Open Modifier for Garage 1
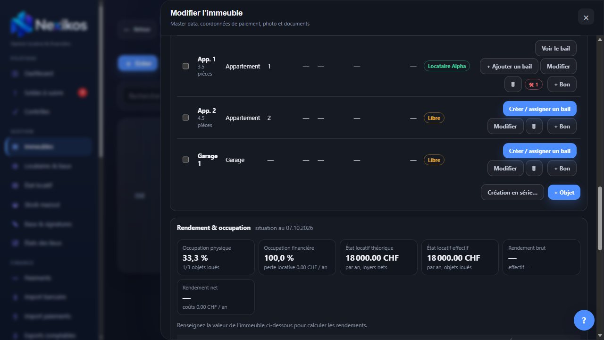Image resolution: width=604 pixels, height=340 pixels. 505,168
